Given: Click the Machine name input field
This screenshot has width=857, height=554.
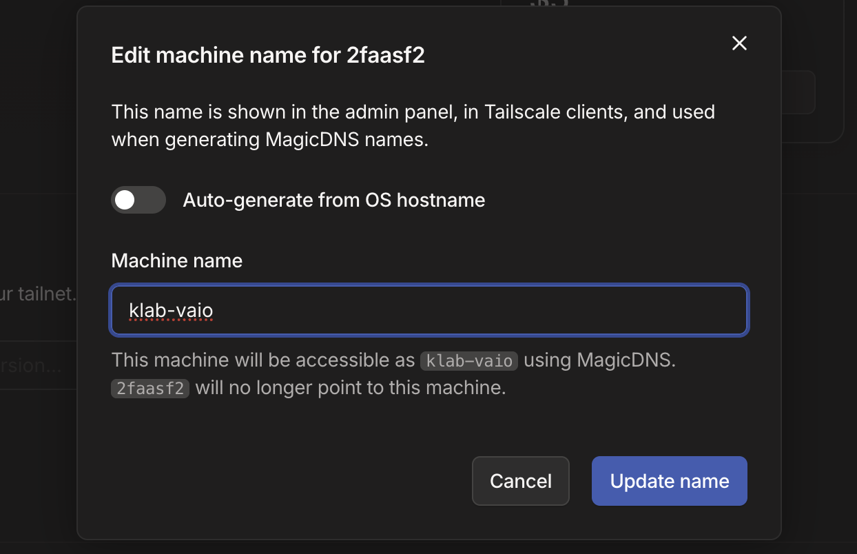Looking at the screenshot, I should click(429, 310).
